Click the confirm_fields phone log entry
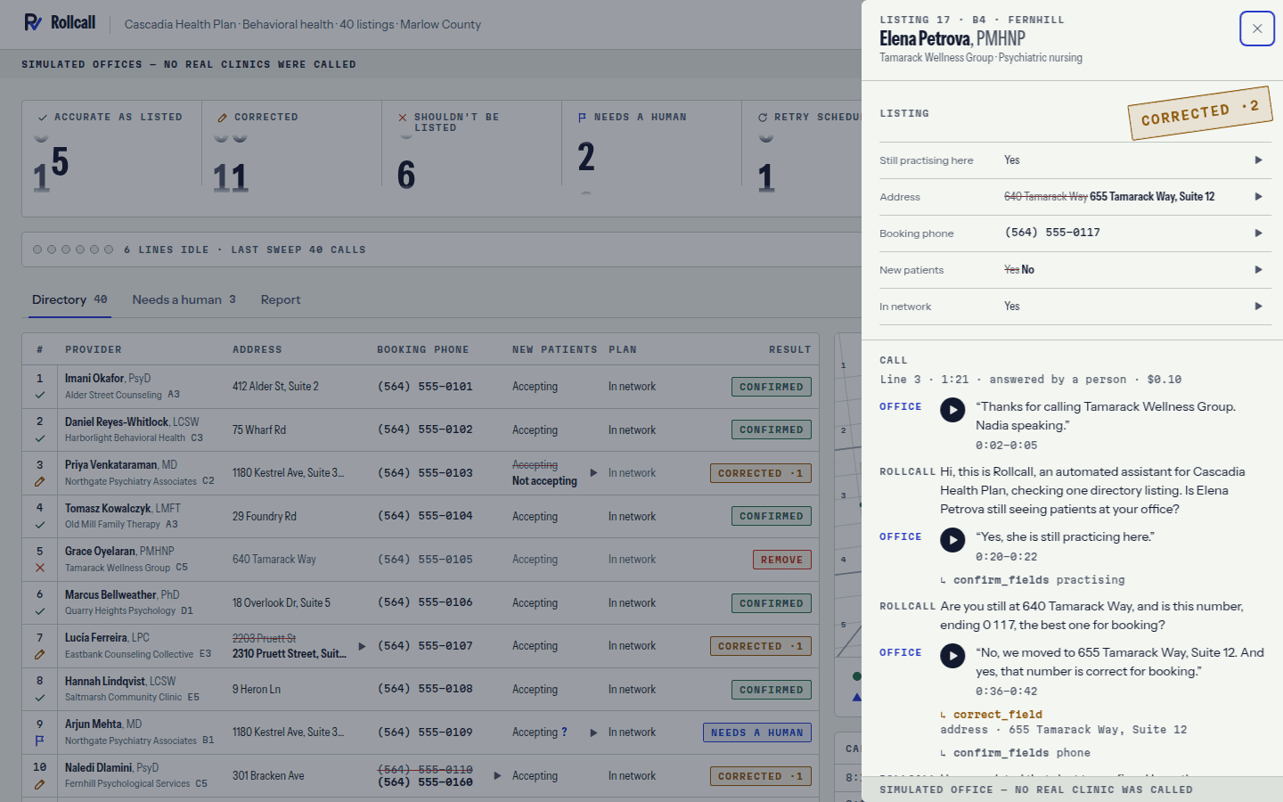The height and width of the screenshot is (802, 1283). point(1016,753)
